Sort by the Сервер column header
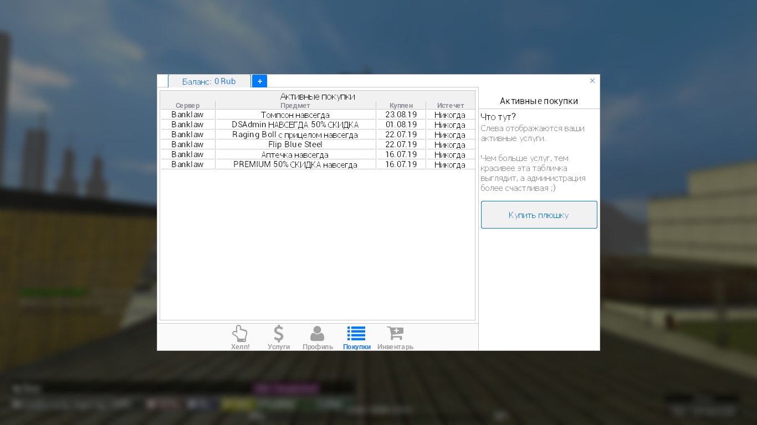Viewport: 757px width, 425px height. click(187, 105)
